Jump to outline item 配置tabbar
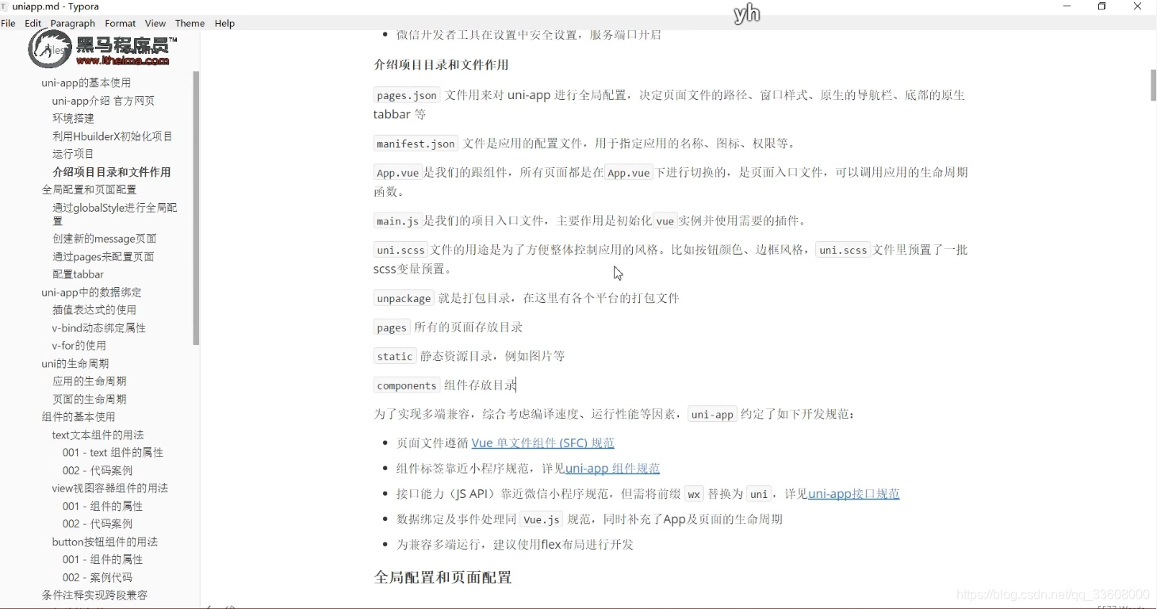This screenshot has height=609, width=1157. click(x=78, y=274)
